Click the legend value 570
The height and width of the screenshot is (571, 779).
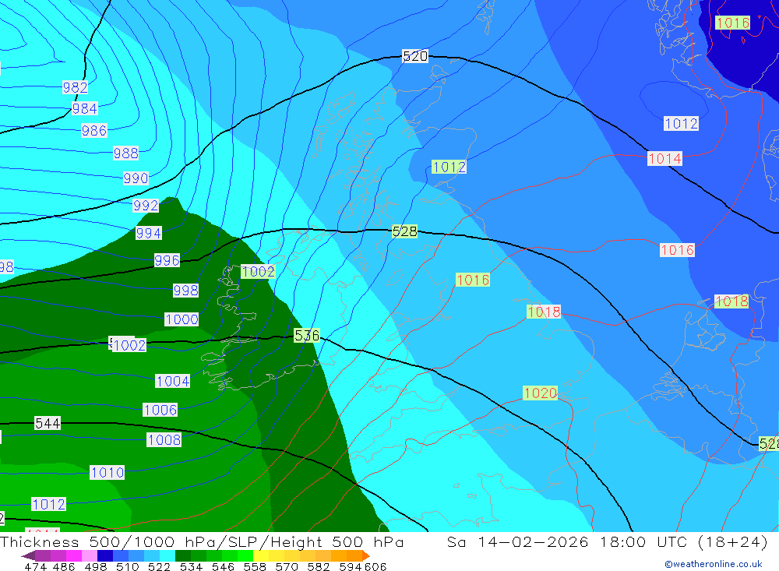click(x=287, y=567)
